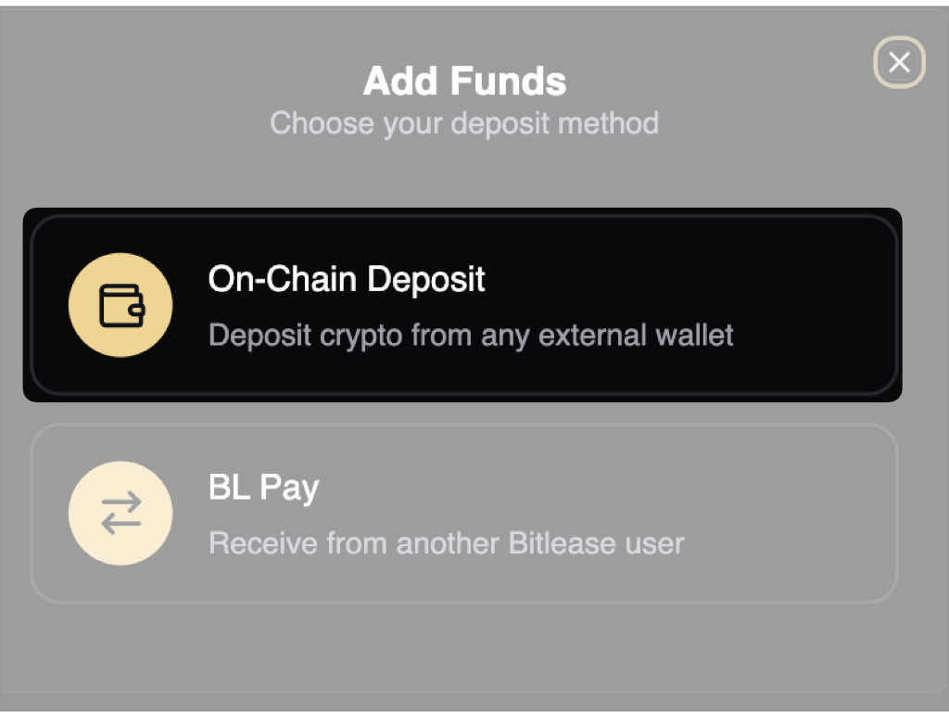Click the wallet icon for On-Chain Deposit
This screenshot has width=949, height=712.
pyautogui.click(x=120, y=305)
